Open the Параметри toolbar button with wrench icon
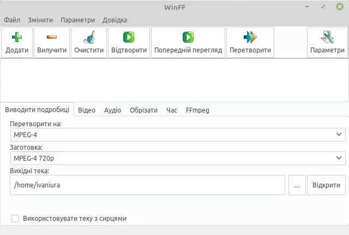This screenshot has height=235, width=349. pos(327,43)
